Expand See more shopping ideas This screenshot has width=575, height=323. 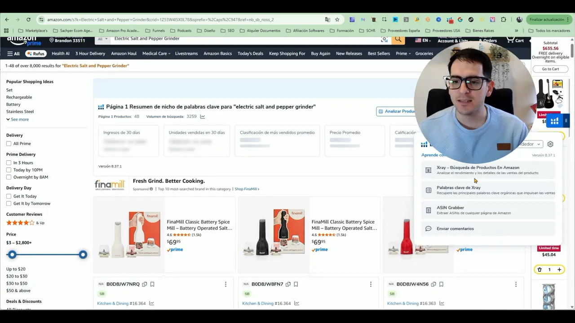point(18,119)
